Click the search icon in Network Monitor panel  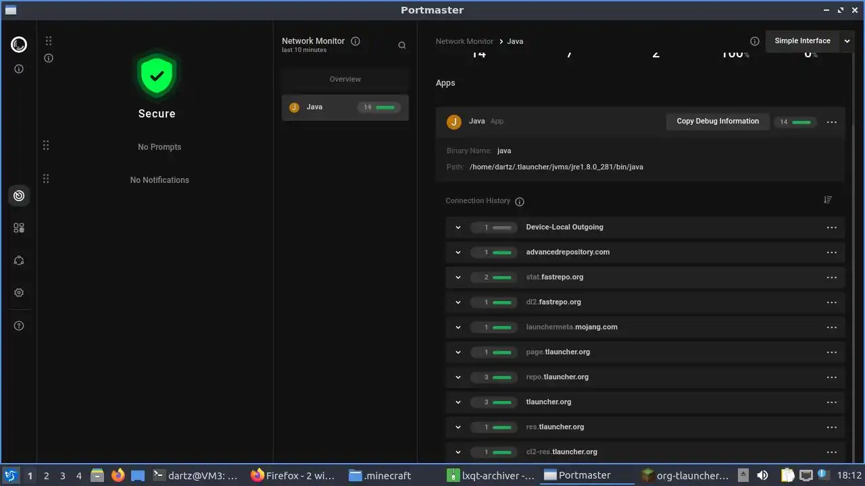[x=402, y=45]
